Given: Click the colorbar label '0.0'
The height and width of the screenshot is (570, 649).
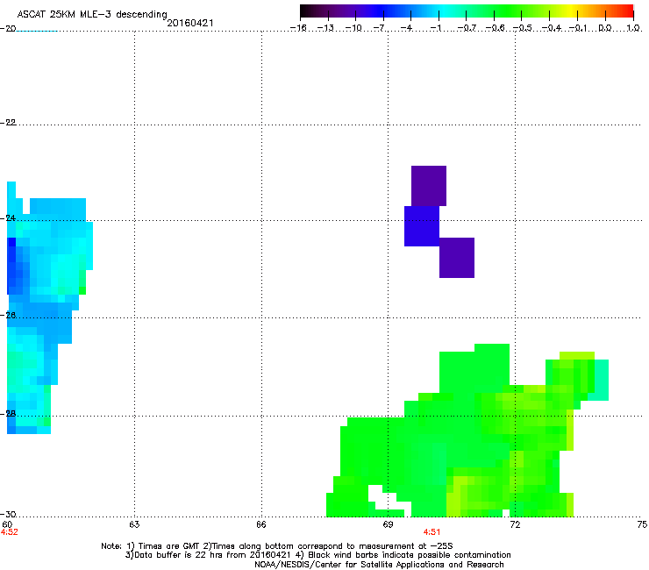Looking at the screenshot, I should coord(605,28).
